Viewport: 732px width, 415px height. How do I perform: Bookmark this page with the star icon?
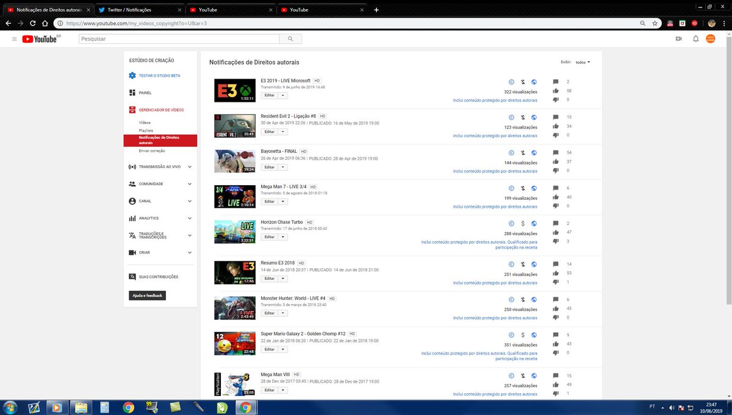click(x=655, y=23)
